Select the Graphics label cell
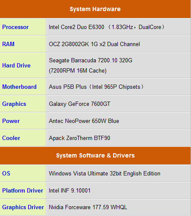The height and width of the screenshot is (216, 191). pyautogui.click(x=23, y=104)
